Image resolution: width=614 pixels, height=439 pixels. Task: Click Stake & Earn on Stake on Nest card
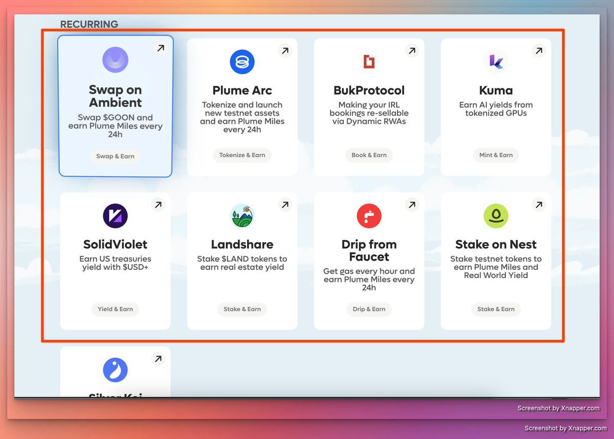click(x=496, y=309)
